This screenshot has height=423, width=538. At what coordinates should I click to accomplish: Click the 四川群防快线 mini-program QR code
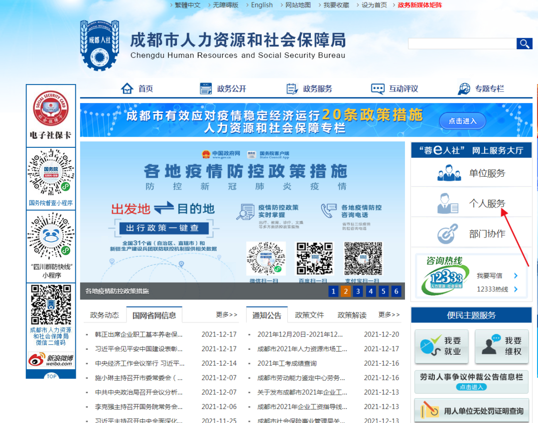pos(51,236)
